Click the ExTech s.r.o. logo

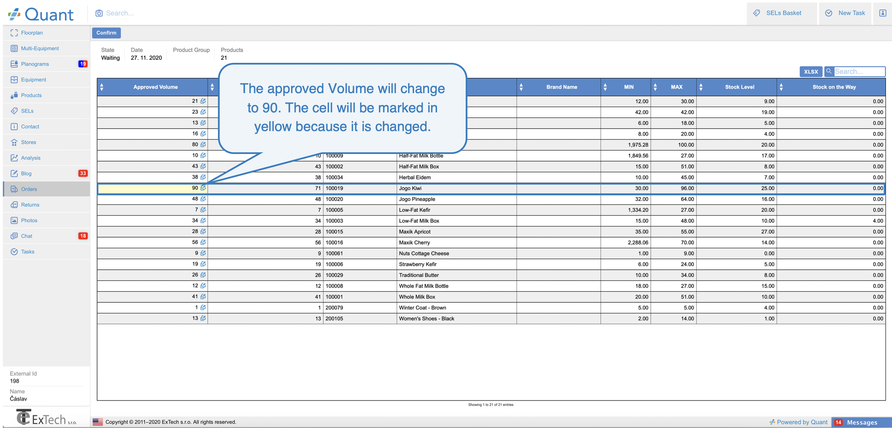[46, 417]
